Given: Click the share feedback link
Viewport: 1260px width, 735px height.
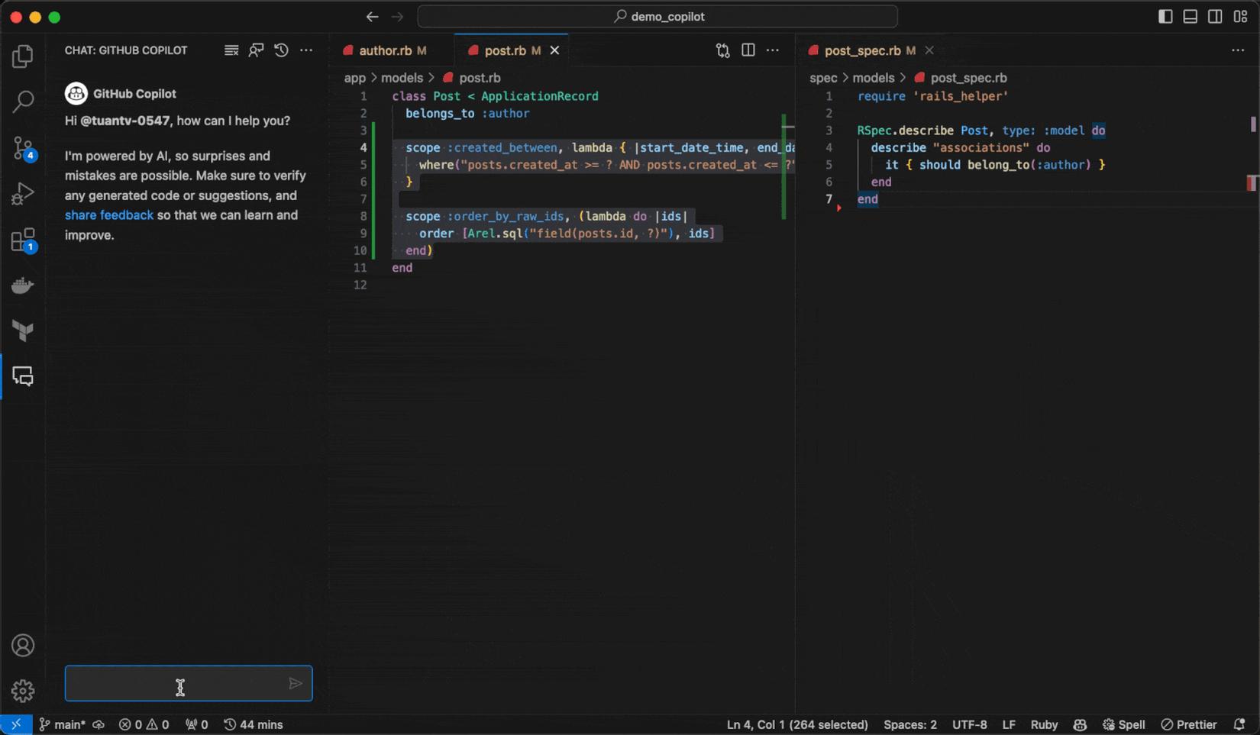Looking at the screenshot, I should pos(109,214).
